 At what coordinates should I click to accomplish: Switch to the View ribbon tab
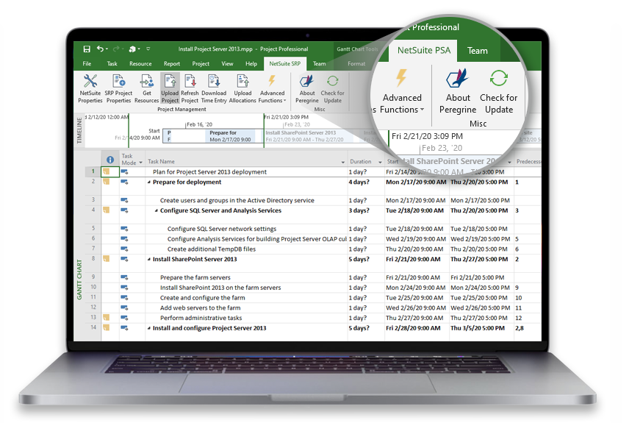pyautogui.click(x=227, y=63)
